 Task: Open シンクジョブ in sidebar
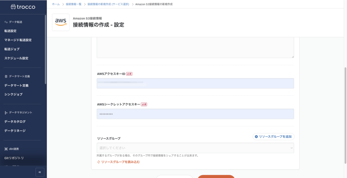[x=14, y=94]
